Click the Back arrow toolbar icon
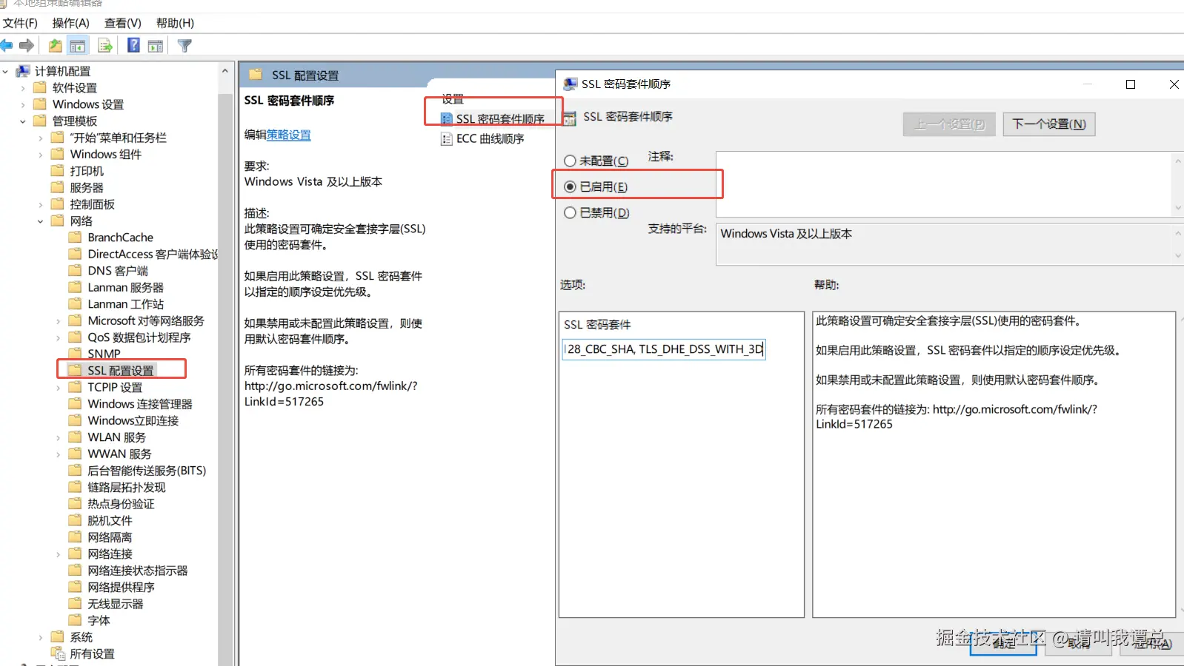Screen dimensions: 1184x666 click(x=7, y=46)
